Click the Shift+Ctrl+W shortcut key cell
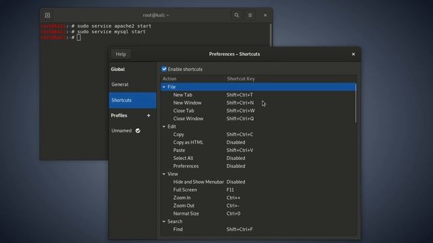The image size is (433, 243). pos(241,111)
